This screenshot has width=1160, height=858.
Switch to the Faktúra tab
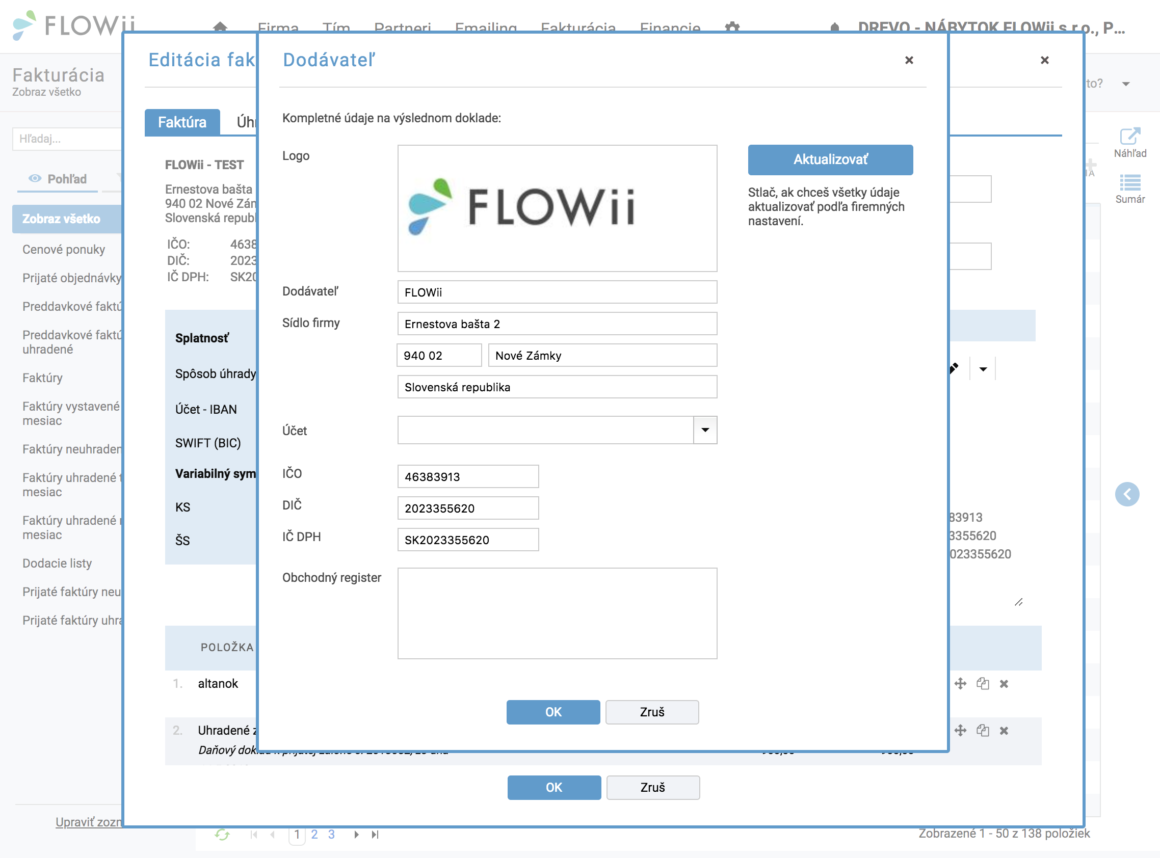182,123
